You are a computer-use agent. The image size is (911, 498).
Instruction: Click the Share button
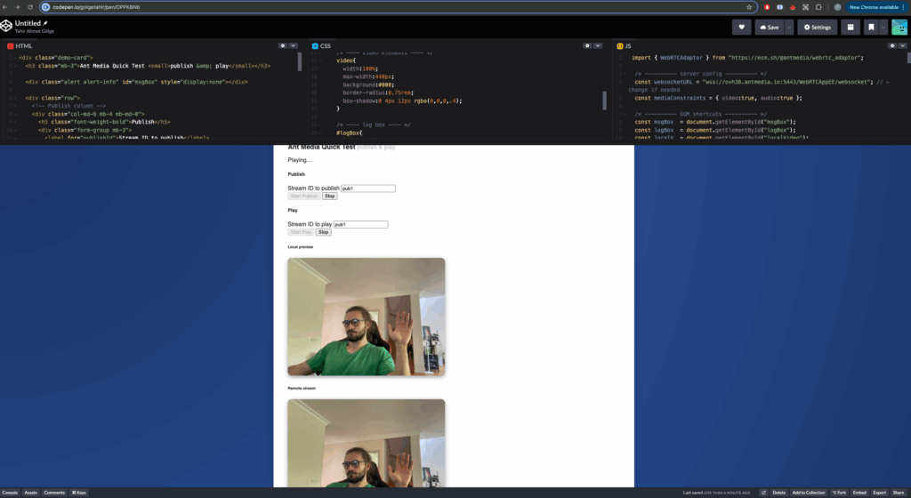pos(899,493)
